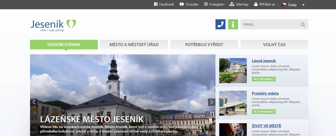Click the Projekty města thumbnail

pyautogui.click(x=233, y=103)
